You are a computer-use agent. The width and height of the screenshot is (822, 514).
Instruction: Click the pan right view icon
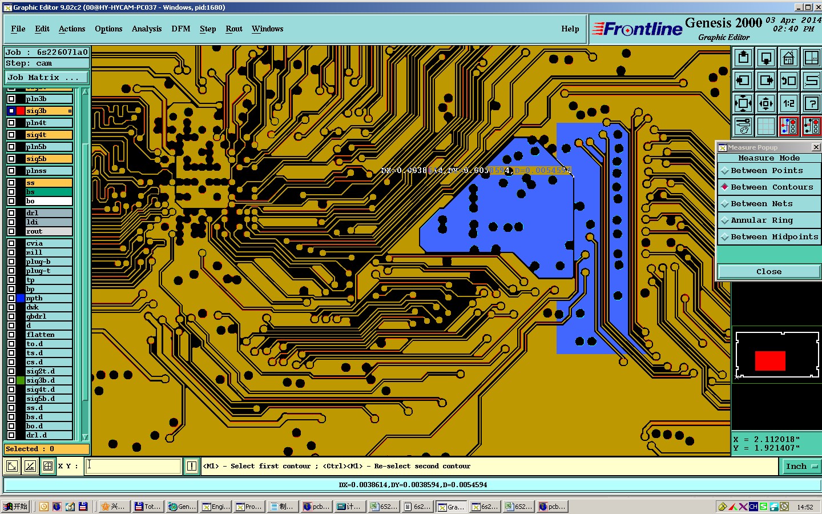pyautogui.click(x=766, y=81)
